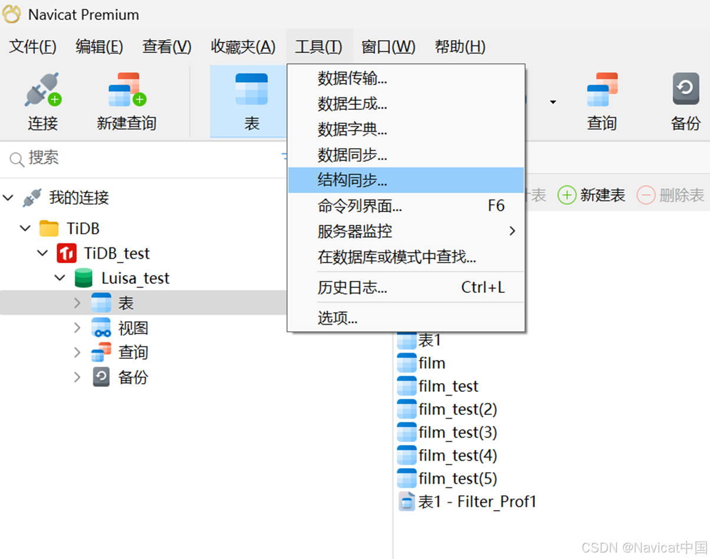Select the 表1 table in the object list
The image size is (710, 559).
(419, 340)
